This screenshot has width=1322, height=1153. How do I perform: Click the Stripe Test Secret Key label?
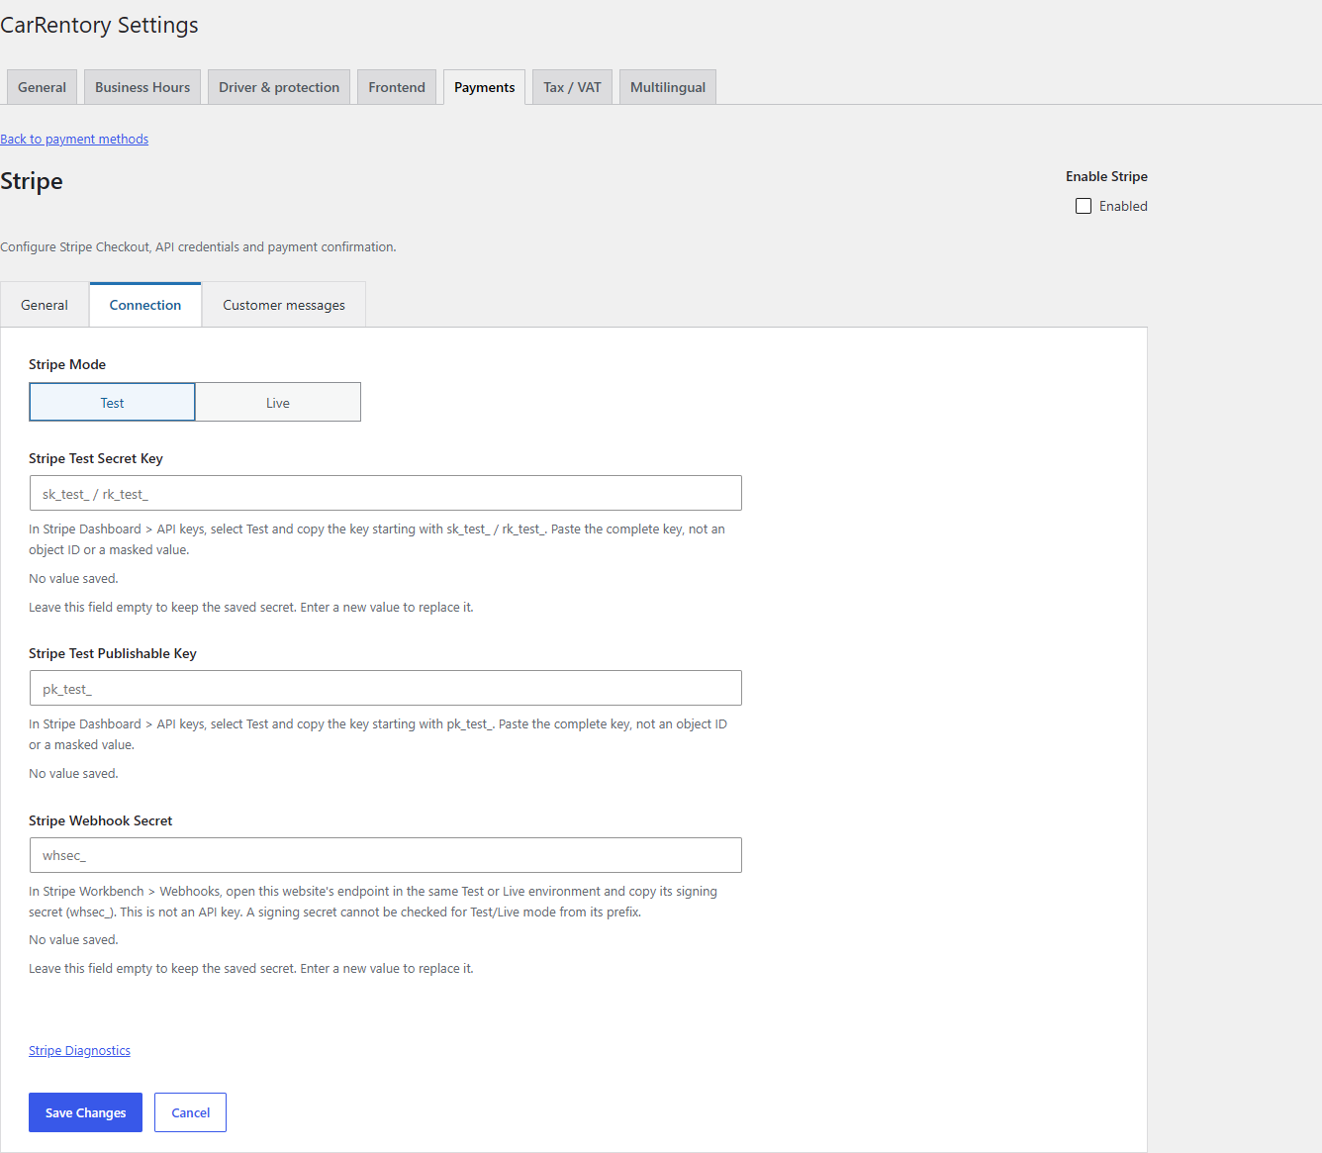96,458
